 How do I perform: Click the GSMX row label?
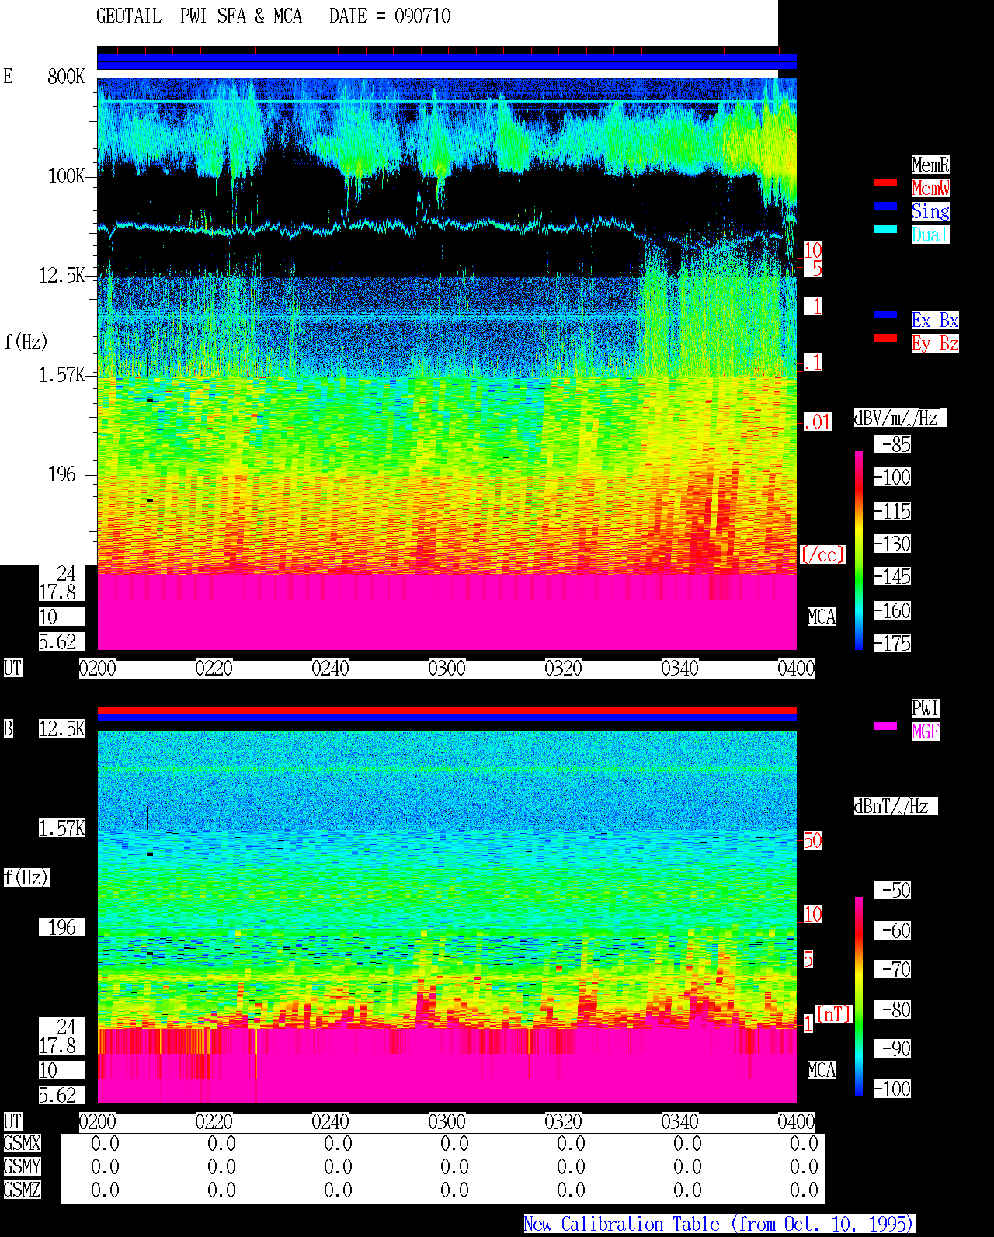pos(22,1144)
